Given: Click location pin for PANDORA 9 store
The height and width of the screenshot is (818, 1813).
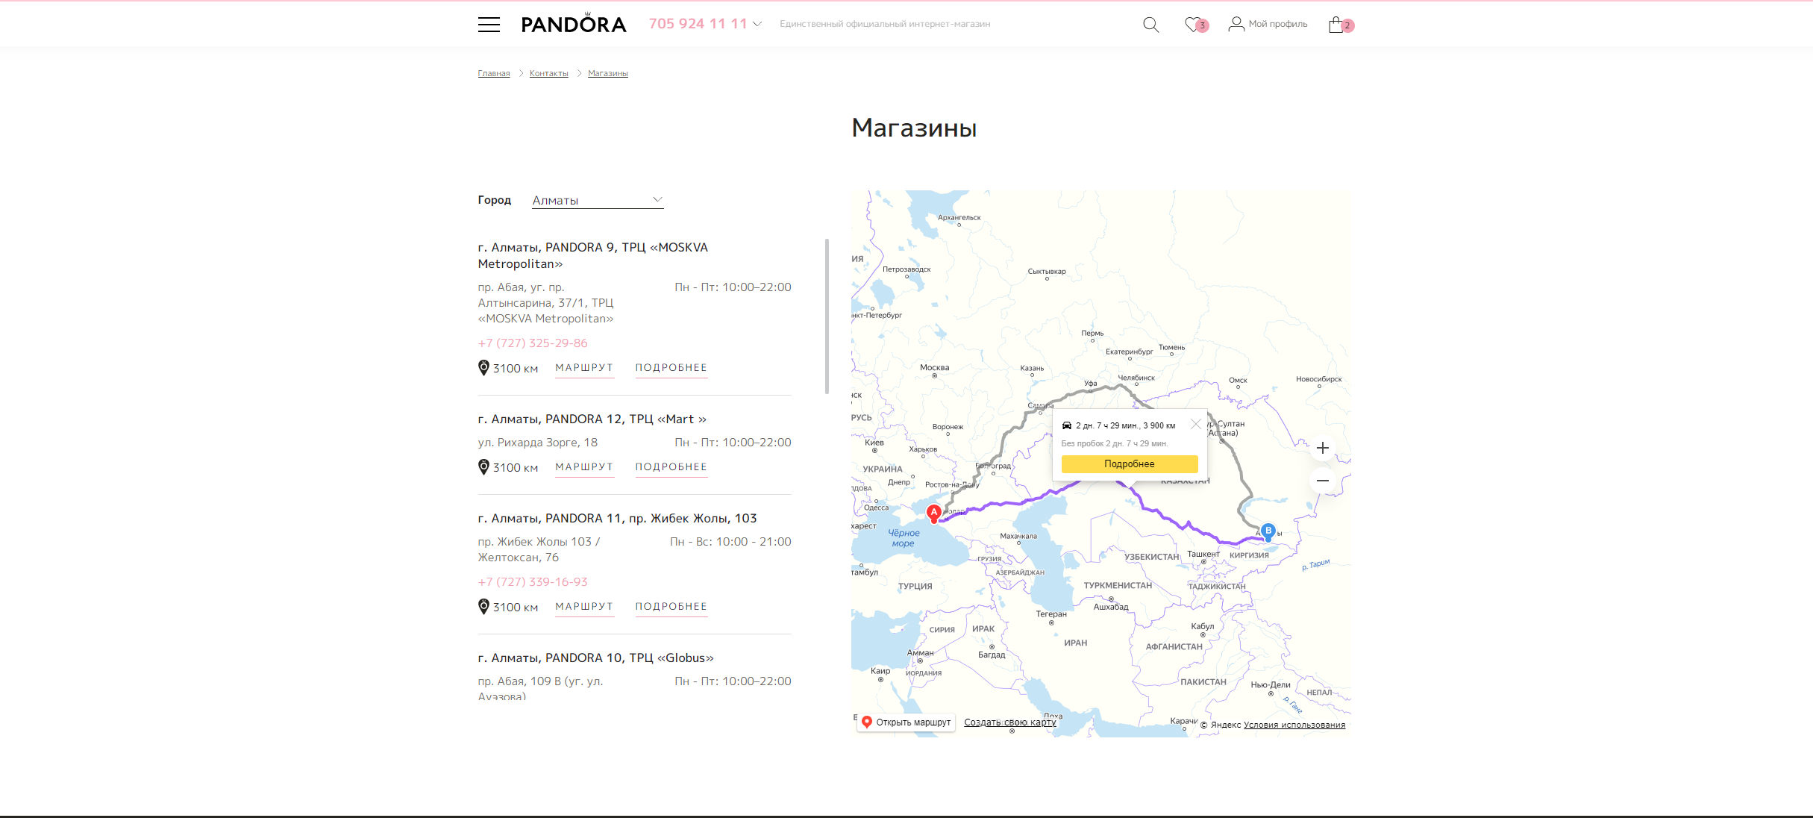Looking at the screenshot, I should click(483, 368).
